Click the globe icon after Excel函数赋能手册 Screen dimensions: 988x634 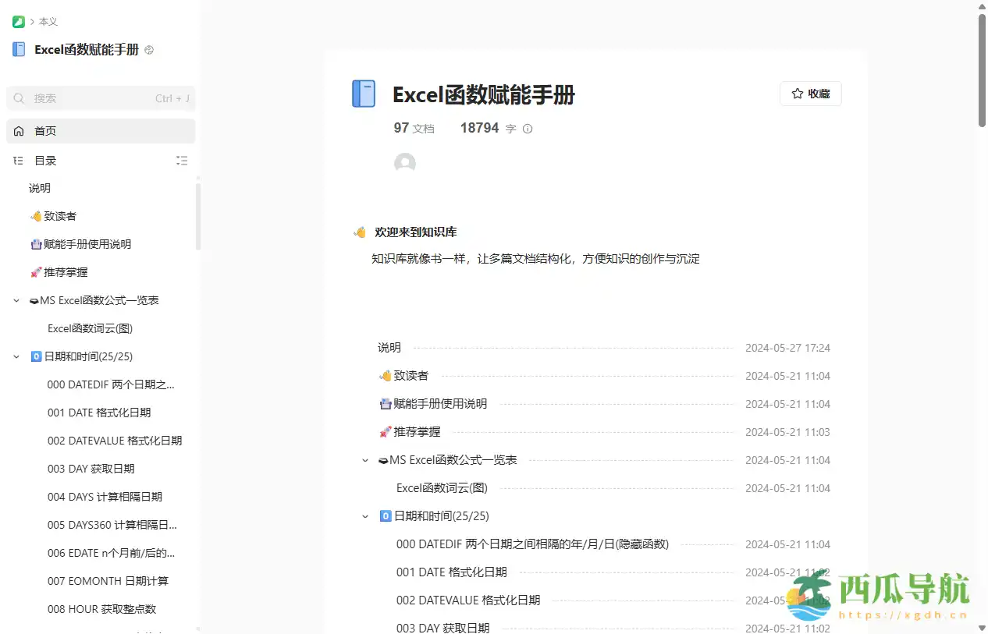click(148, 49)
